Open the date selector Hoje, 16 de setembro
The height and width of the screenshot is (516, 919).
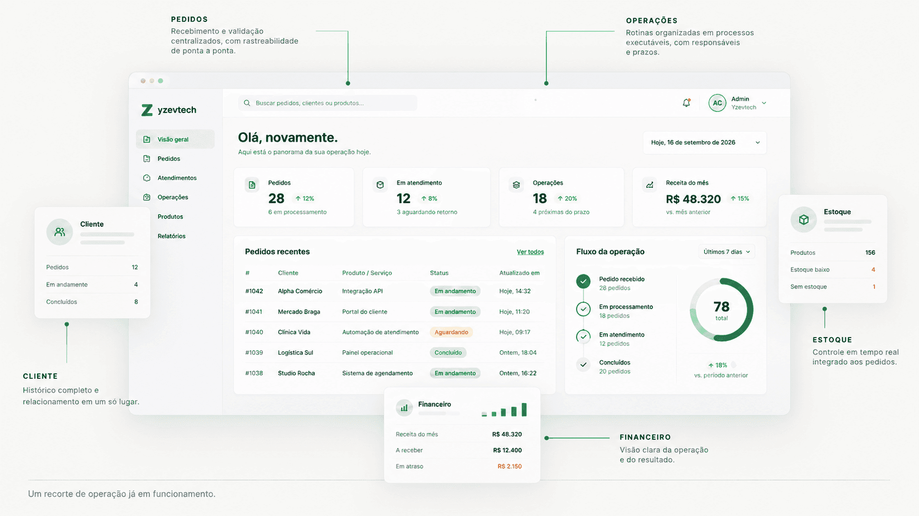pos(705,142)
